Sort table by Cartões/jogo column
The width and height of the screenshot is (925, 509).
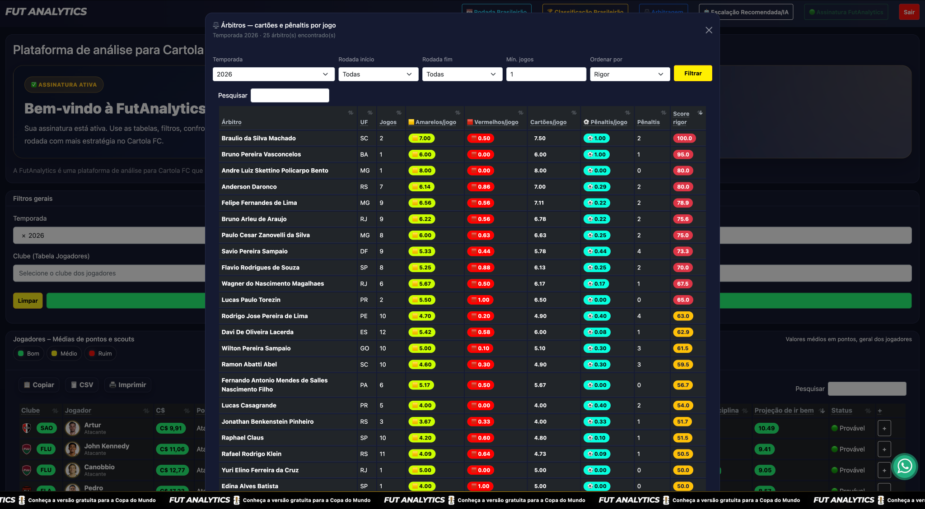click(553, 118)
